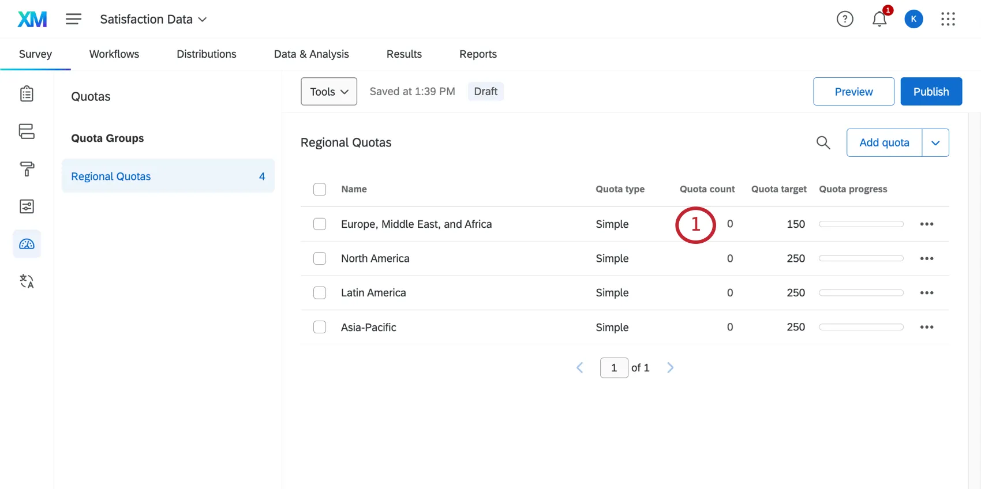Go to the Distributions tab
Viewport: 981px width, 489px height.
(206, 54)
